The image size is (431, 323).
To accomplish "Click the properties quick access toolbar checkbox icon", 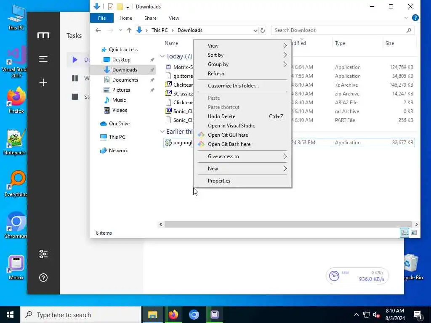I will click(111, 7).
